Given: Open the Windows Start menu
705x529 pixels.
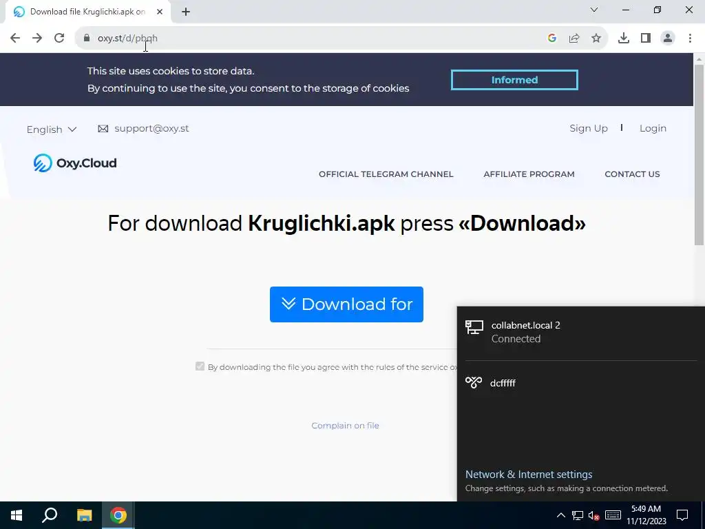Looking at the screenshot, I should coord(17,515).
